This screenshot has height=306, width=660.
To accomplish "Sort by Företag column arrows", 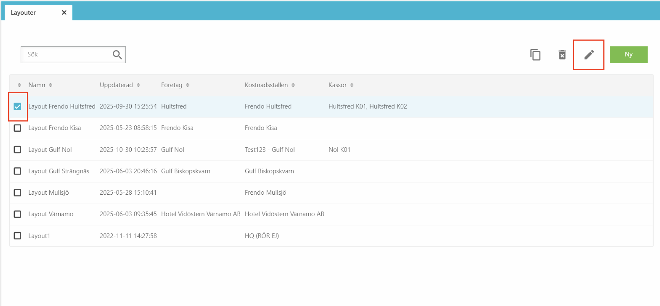I will coord(188,85).
